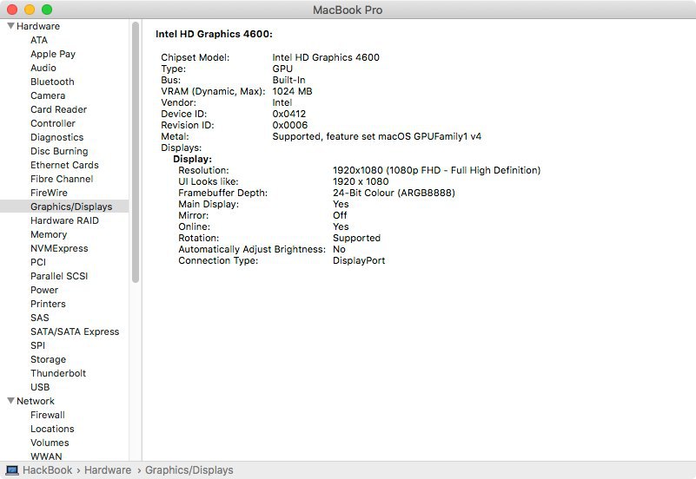Select Thunderbolt entry
This screenshot has width=696, height=479.
(x=58, y=373)
